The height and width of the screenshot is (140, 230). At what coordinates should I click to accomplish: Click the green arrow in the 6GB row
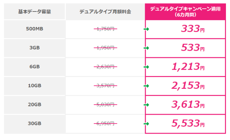tap(146, 67)
